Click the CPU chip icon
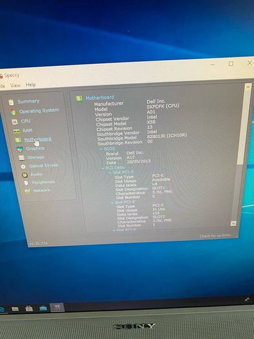The height and width of the screenshot is (339, 254). pos(15,122)
